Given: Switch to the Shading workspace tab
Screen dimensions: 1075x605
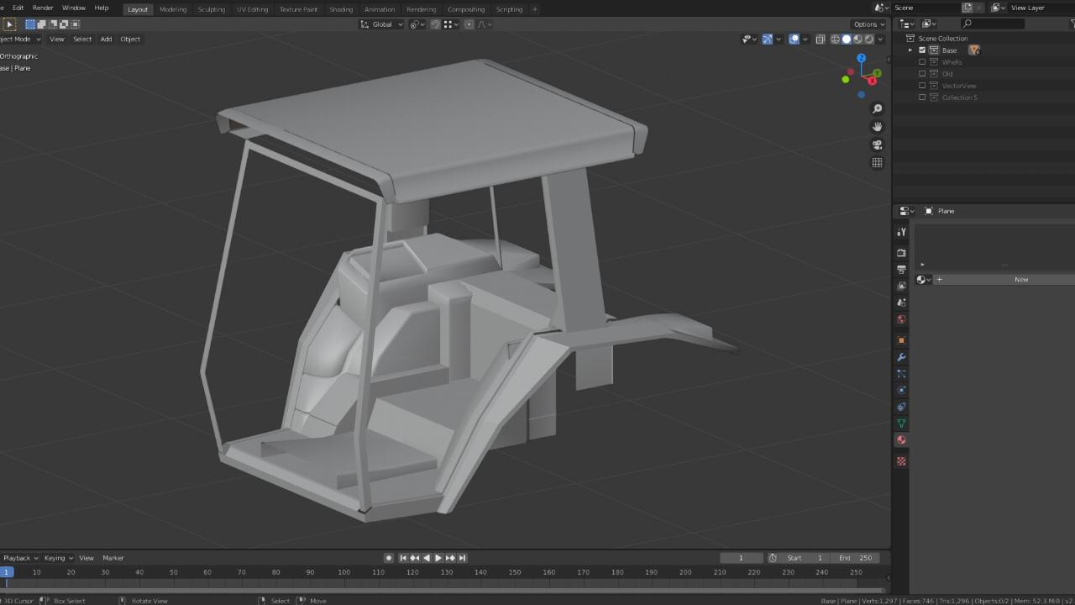Looking at the screenshot, I should click(x=341, y=9).
